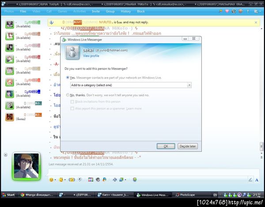This screenshot has width=265, height=207.
Task: Click your own large display picture
Action: pyautogui.click(x=26, y=166)
